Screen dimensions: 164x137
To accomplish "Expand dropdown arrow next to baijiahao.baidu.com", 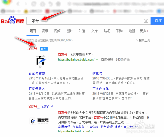I will [97, 60].
